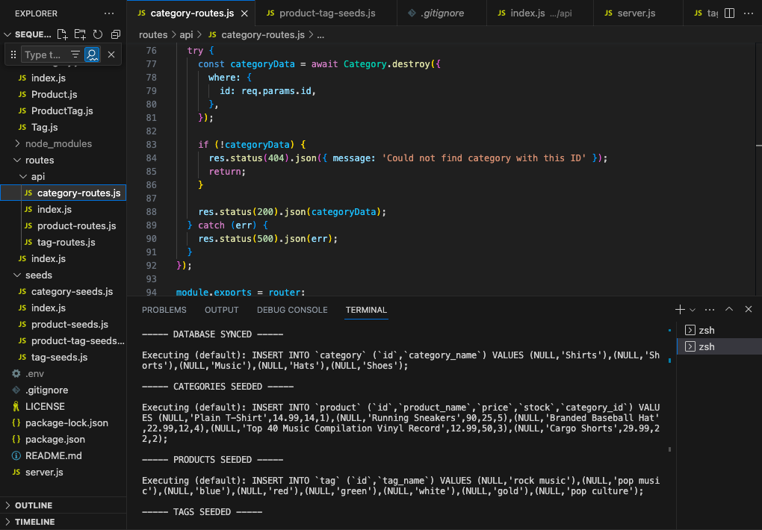
Task: Toggle filter on the explorer find box
Action: [75, 54]
